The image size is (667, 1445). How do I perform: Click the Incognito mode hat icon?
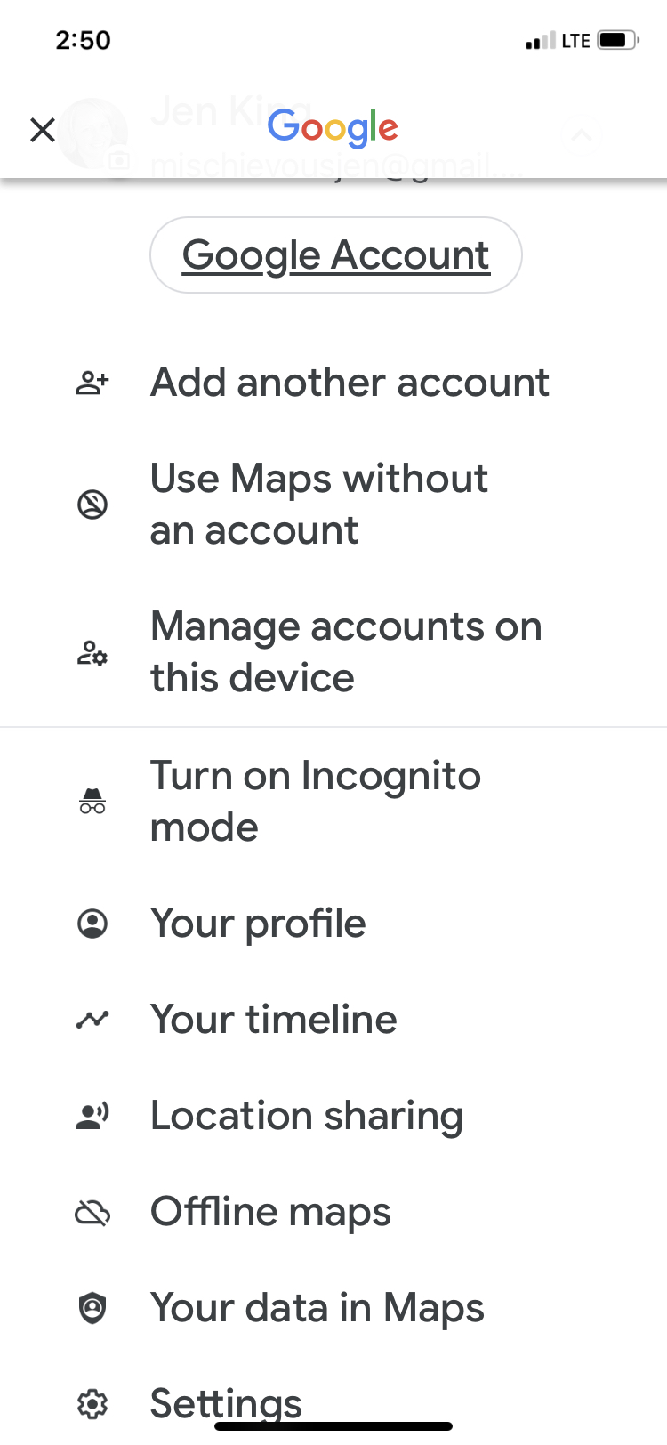(92, 800)
